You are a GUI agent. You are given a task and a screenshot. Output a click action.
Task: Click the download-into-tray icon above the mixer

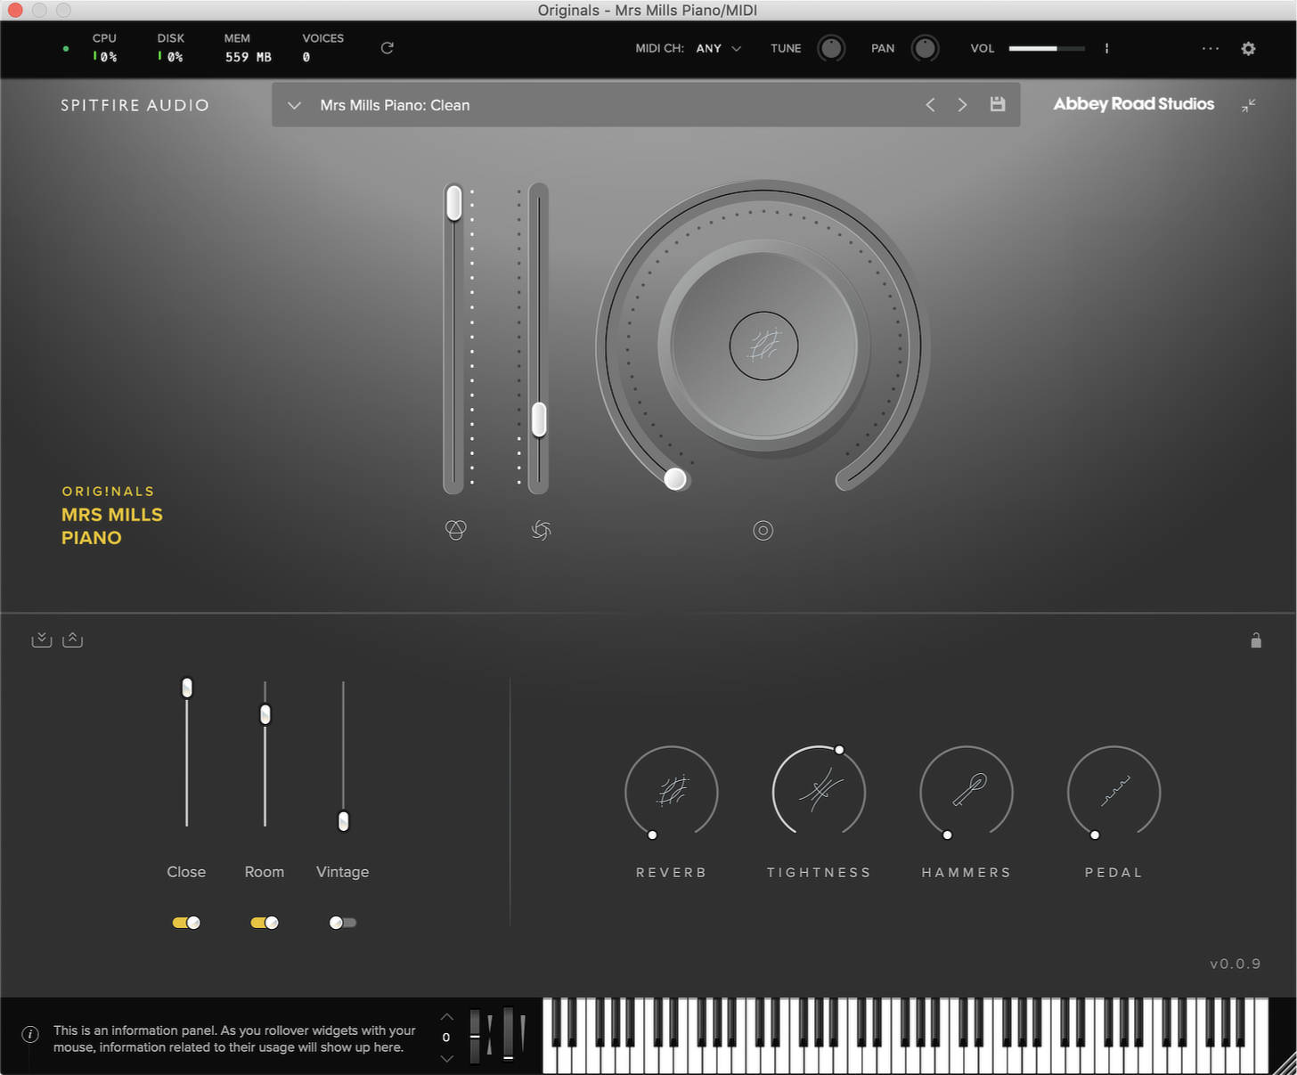[42, 639]
